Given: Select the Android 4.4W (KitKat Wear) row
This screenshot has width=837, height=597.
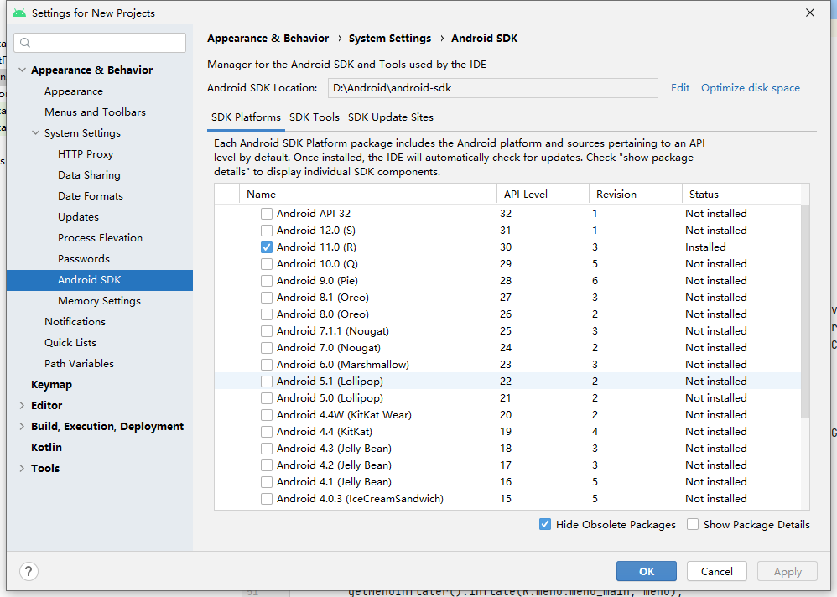Looking at the screenshot, I should (x=507, y=415).
